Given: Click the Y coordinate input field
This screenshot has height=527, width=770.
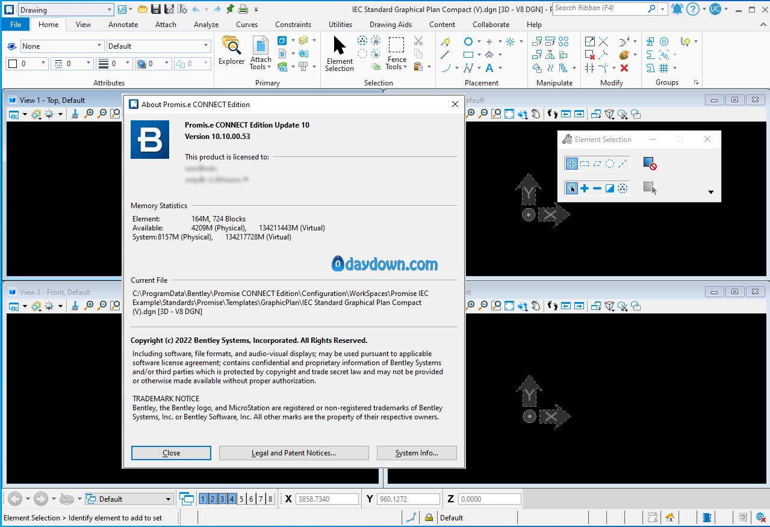Looking at the screenshot, I should 409,499.
